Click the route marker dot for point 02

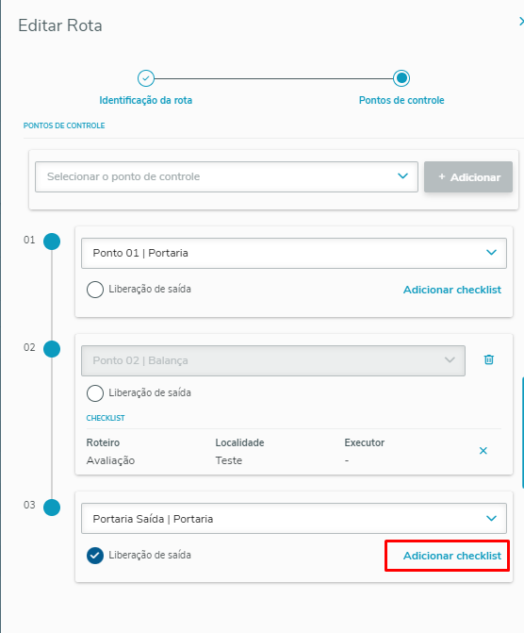[52, 349]
